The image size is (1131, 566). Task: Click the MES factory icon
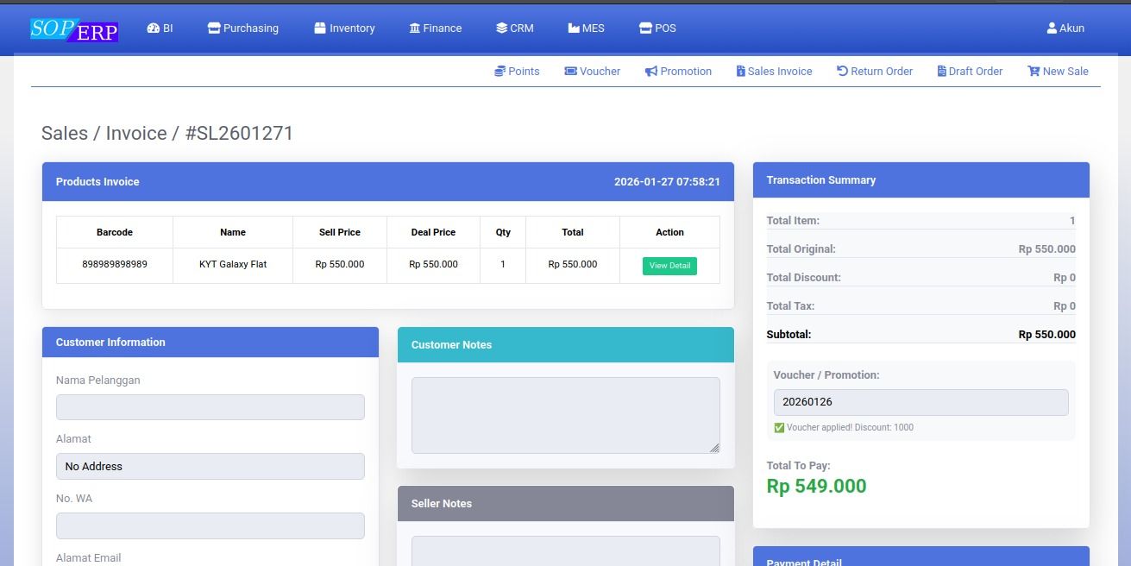click(x=574, y=28)
